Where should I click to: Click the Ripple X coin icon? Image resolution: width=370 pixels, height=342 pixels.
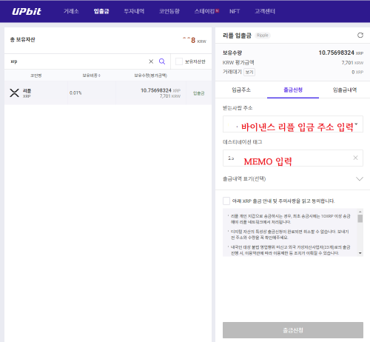[14, 93]
